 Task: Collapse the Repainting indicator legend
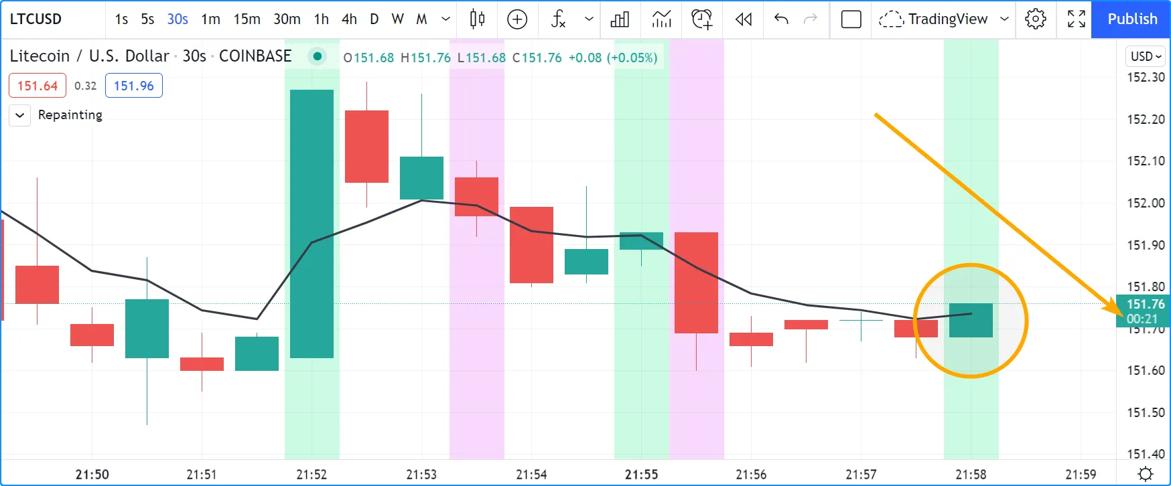click(20, 115)
